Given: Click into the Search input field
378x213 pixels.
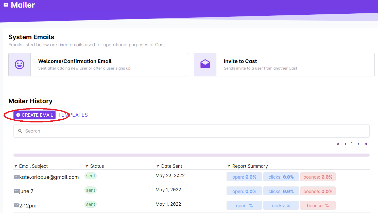Looking at the screenshot, I should tap(192, 131).
